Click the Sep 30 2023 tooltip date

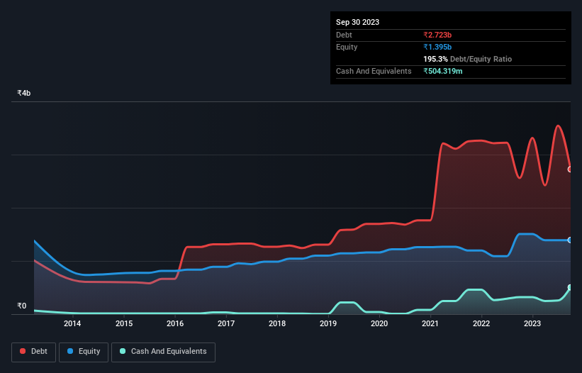[x=357, y=22]
